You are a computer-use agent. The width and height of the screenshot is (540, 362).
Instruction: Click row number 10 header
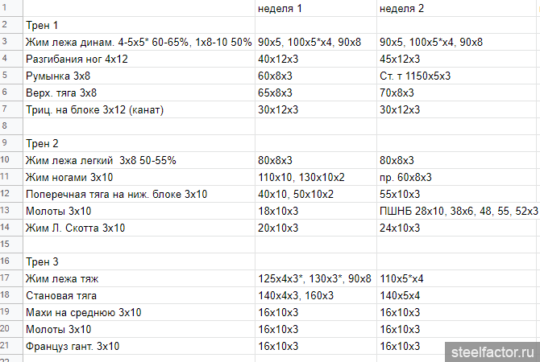5,160
